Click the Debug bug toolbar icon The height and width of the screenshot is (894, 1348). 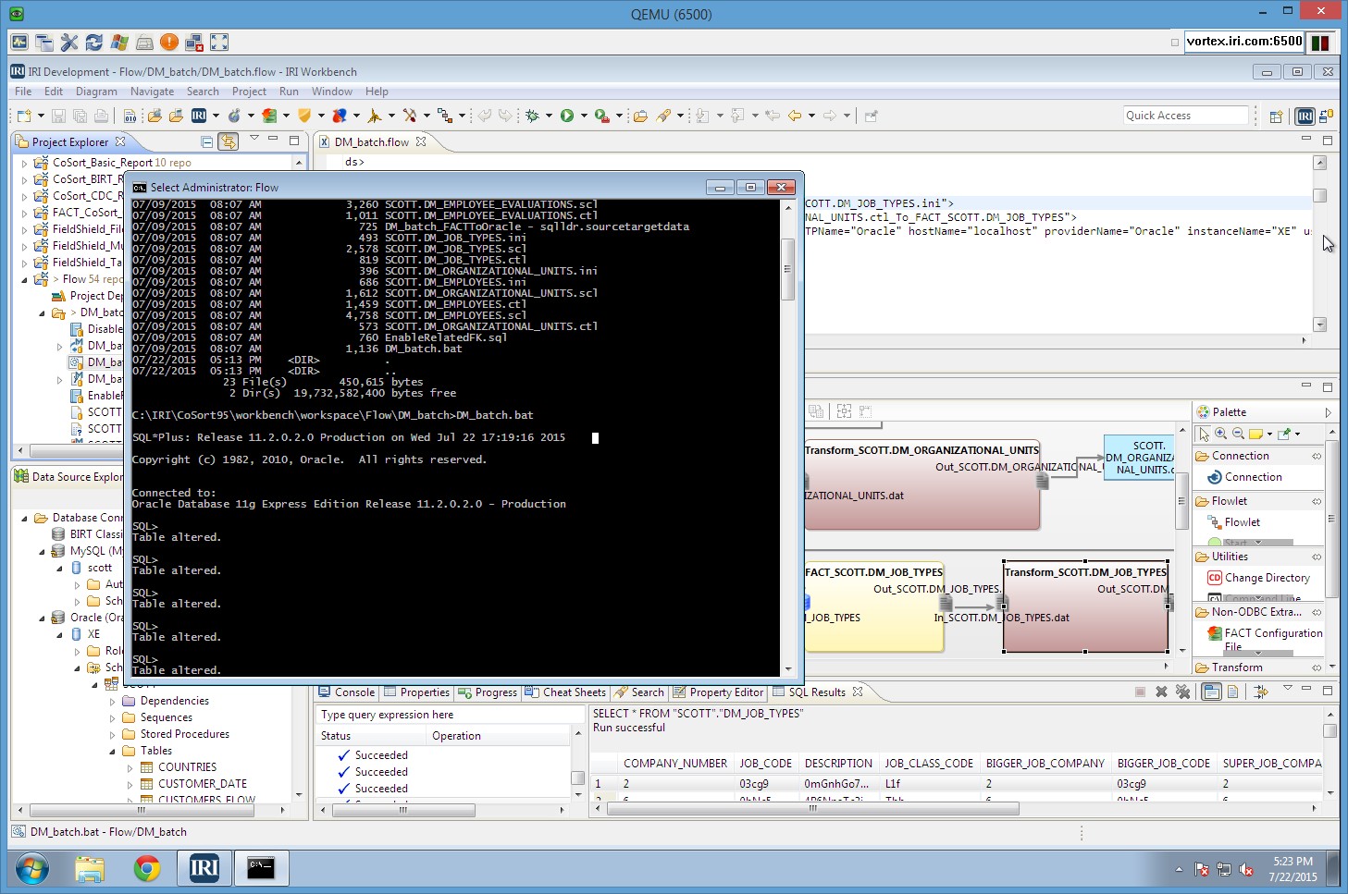(532, 116)
